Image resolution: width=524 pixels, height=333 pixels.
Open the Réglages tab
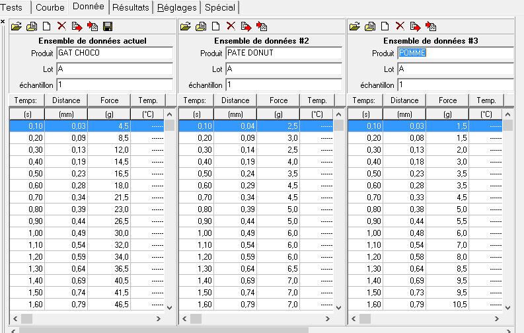(x=177, y=7)
